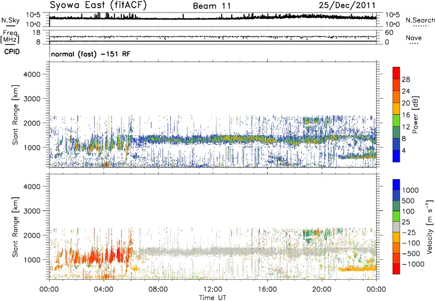Click the "08:00" time axis label
Image resolution: width=435 pixels, height=301 pixels.
pos(158,290)
